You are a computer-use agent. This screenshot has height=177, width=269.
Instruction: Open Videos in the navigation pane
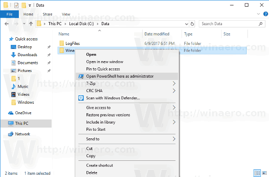23,94
